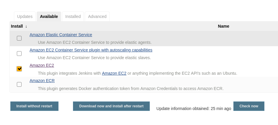Open the Amazon ECR plugin link
278x125 pixels.
click(42, 81)
